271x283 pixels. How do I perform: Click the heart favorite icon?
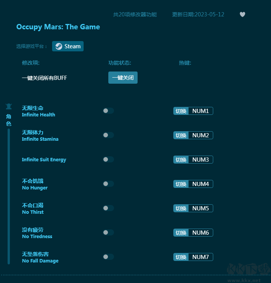click(x=242, y=14)
